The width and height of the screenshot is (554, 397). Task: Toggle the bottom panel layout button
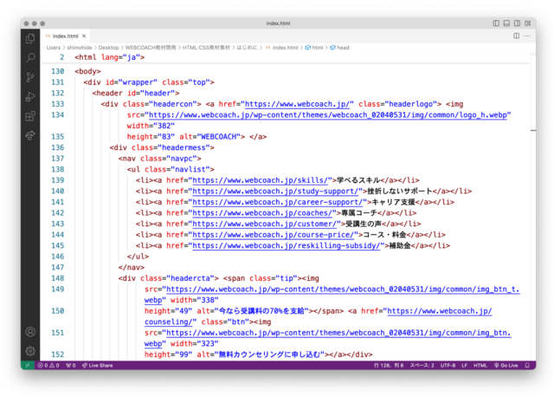click(506, 23)
